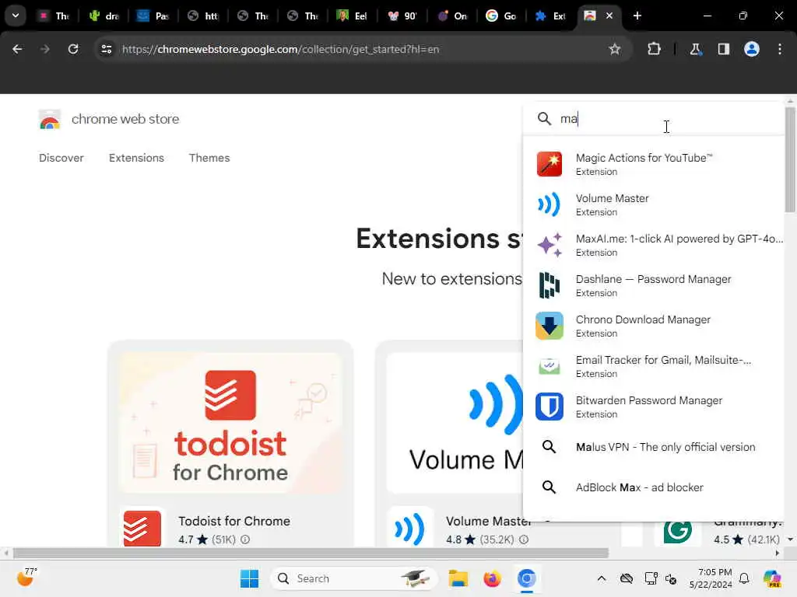Open File Explorer from taskbar

(x=458, y=578)
